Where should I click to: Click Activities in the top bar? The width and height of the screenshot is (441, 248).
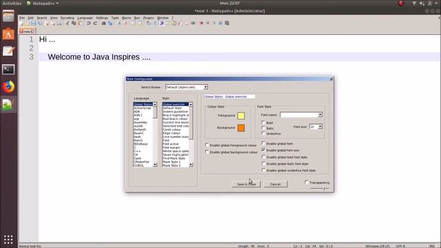pos(12,3)
